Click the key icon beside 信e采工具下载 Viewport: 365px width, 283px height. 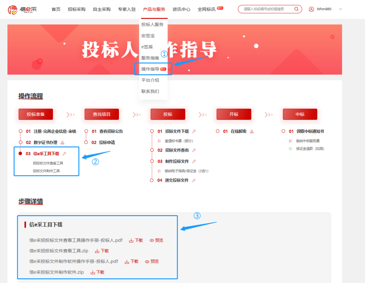65,153
